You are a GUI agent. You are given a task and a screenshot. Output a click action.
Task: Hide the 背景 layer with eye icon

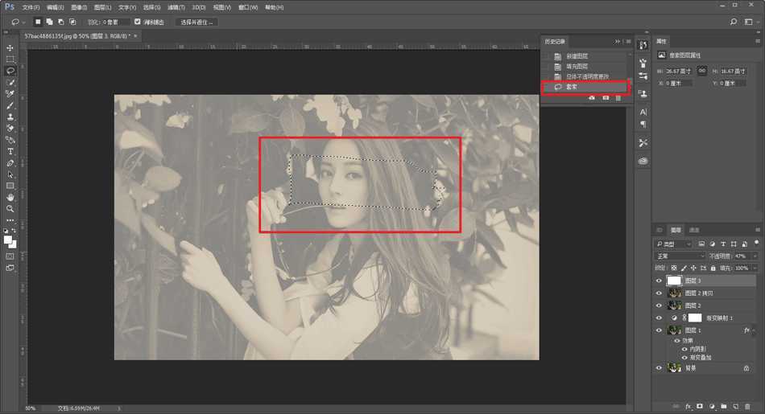659,367
